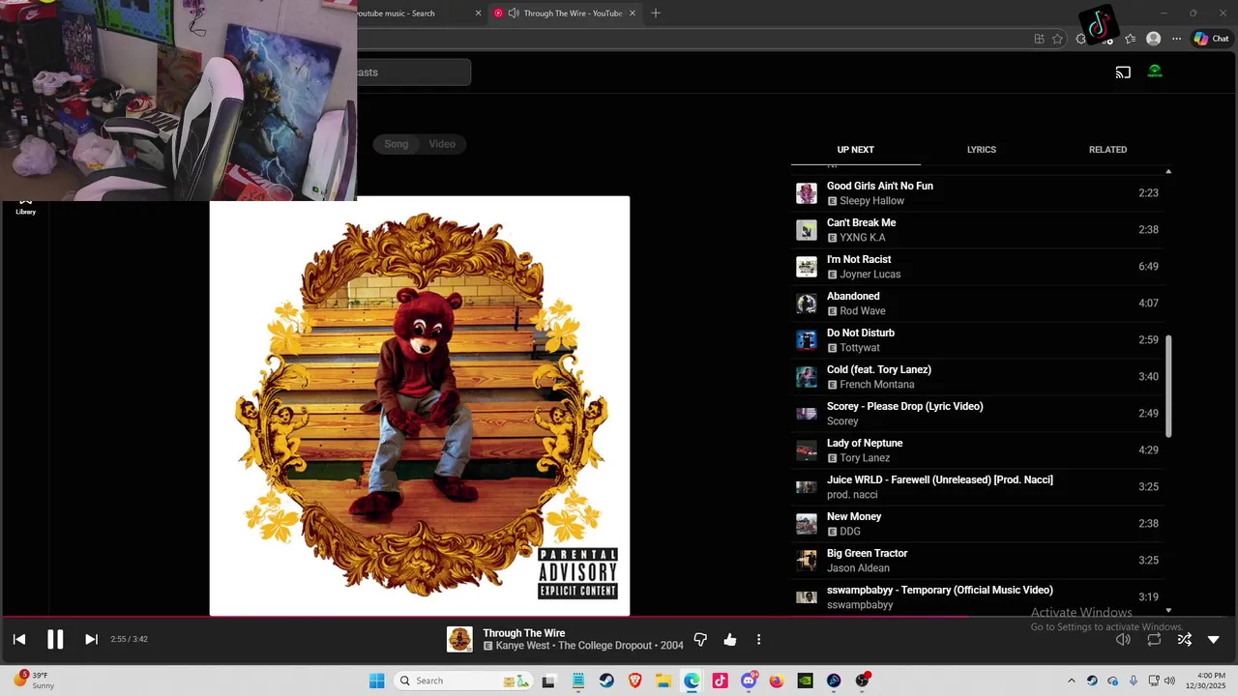Click the queue scrollbar thumb

(1168, 386)
